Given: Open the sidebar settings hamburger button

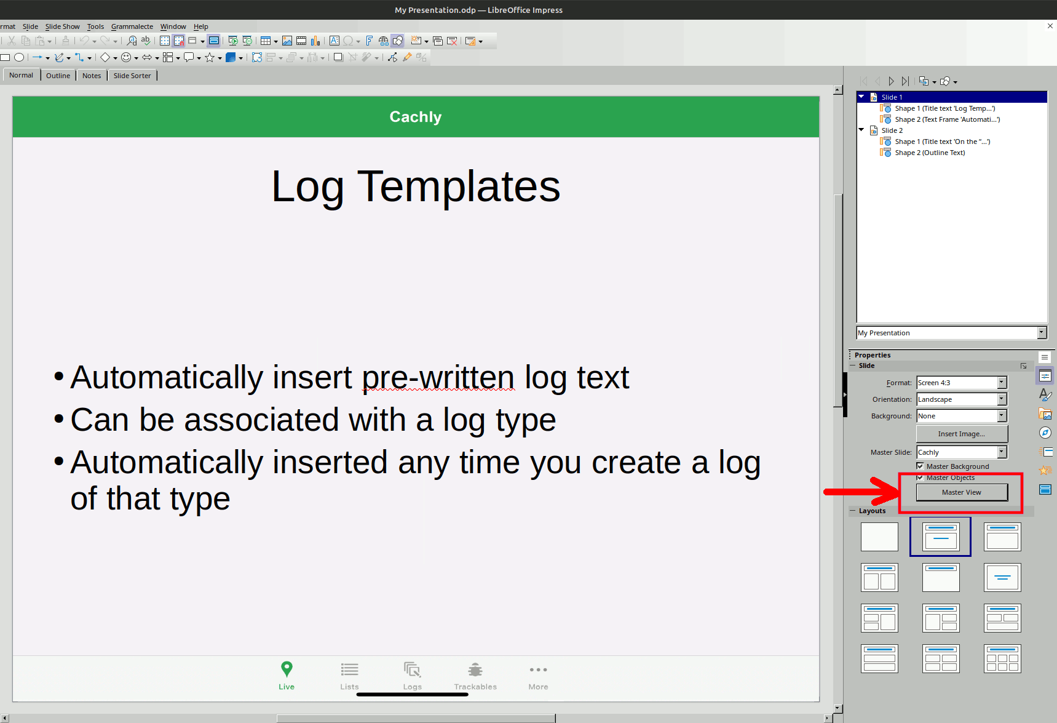Looking at the screenshot, I should point(1045,357).
